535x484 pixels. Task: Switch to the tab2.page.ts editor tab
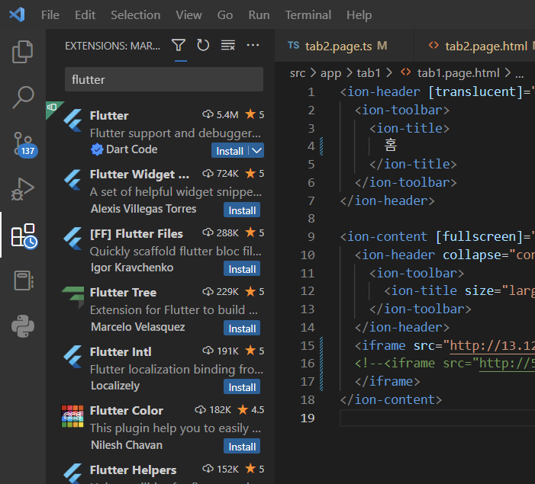(344, 46)
